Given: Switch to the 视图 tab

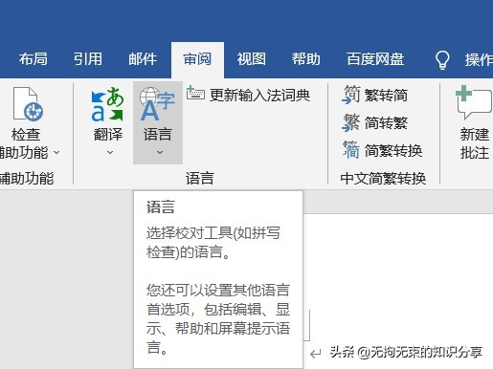Looking at the screenshot, I should click(252, 59).
